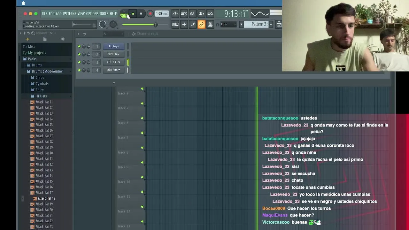The height and width of the screenshot is (230, 409).
Task: Open the OPTIONS menu
Action: (x=92, y=14)
